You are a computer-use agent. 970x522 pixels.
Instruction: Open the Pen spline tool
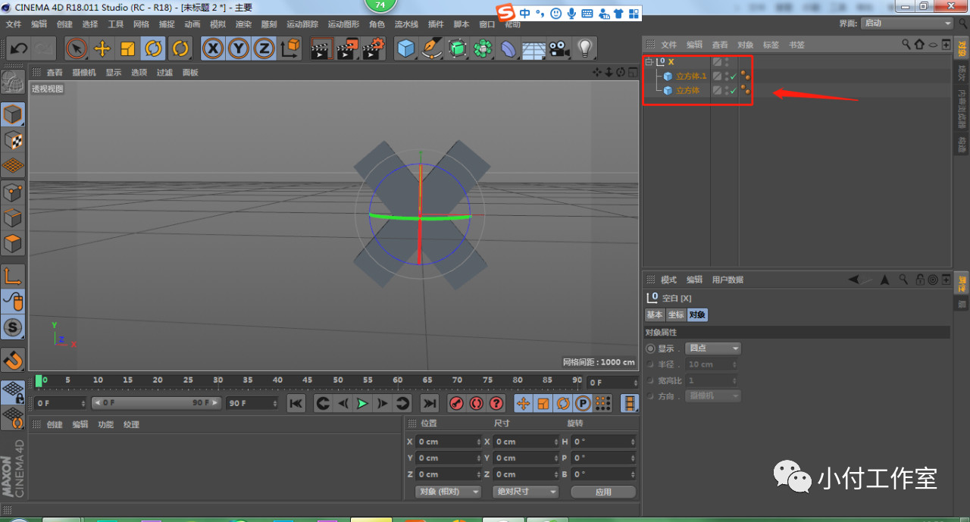pyautogui.click(x=430, y=48)
